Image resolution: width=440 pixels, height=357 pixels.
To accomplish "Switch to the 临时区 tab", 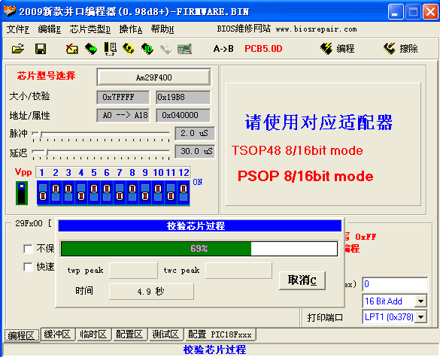I will pyautogui.click(x=93, y=334).
